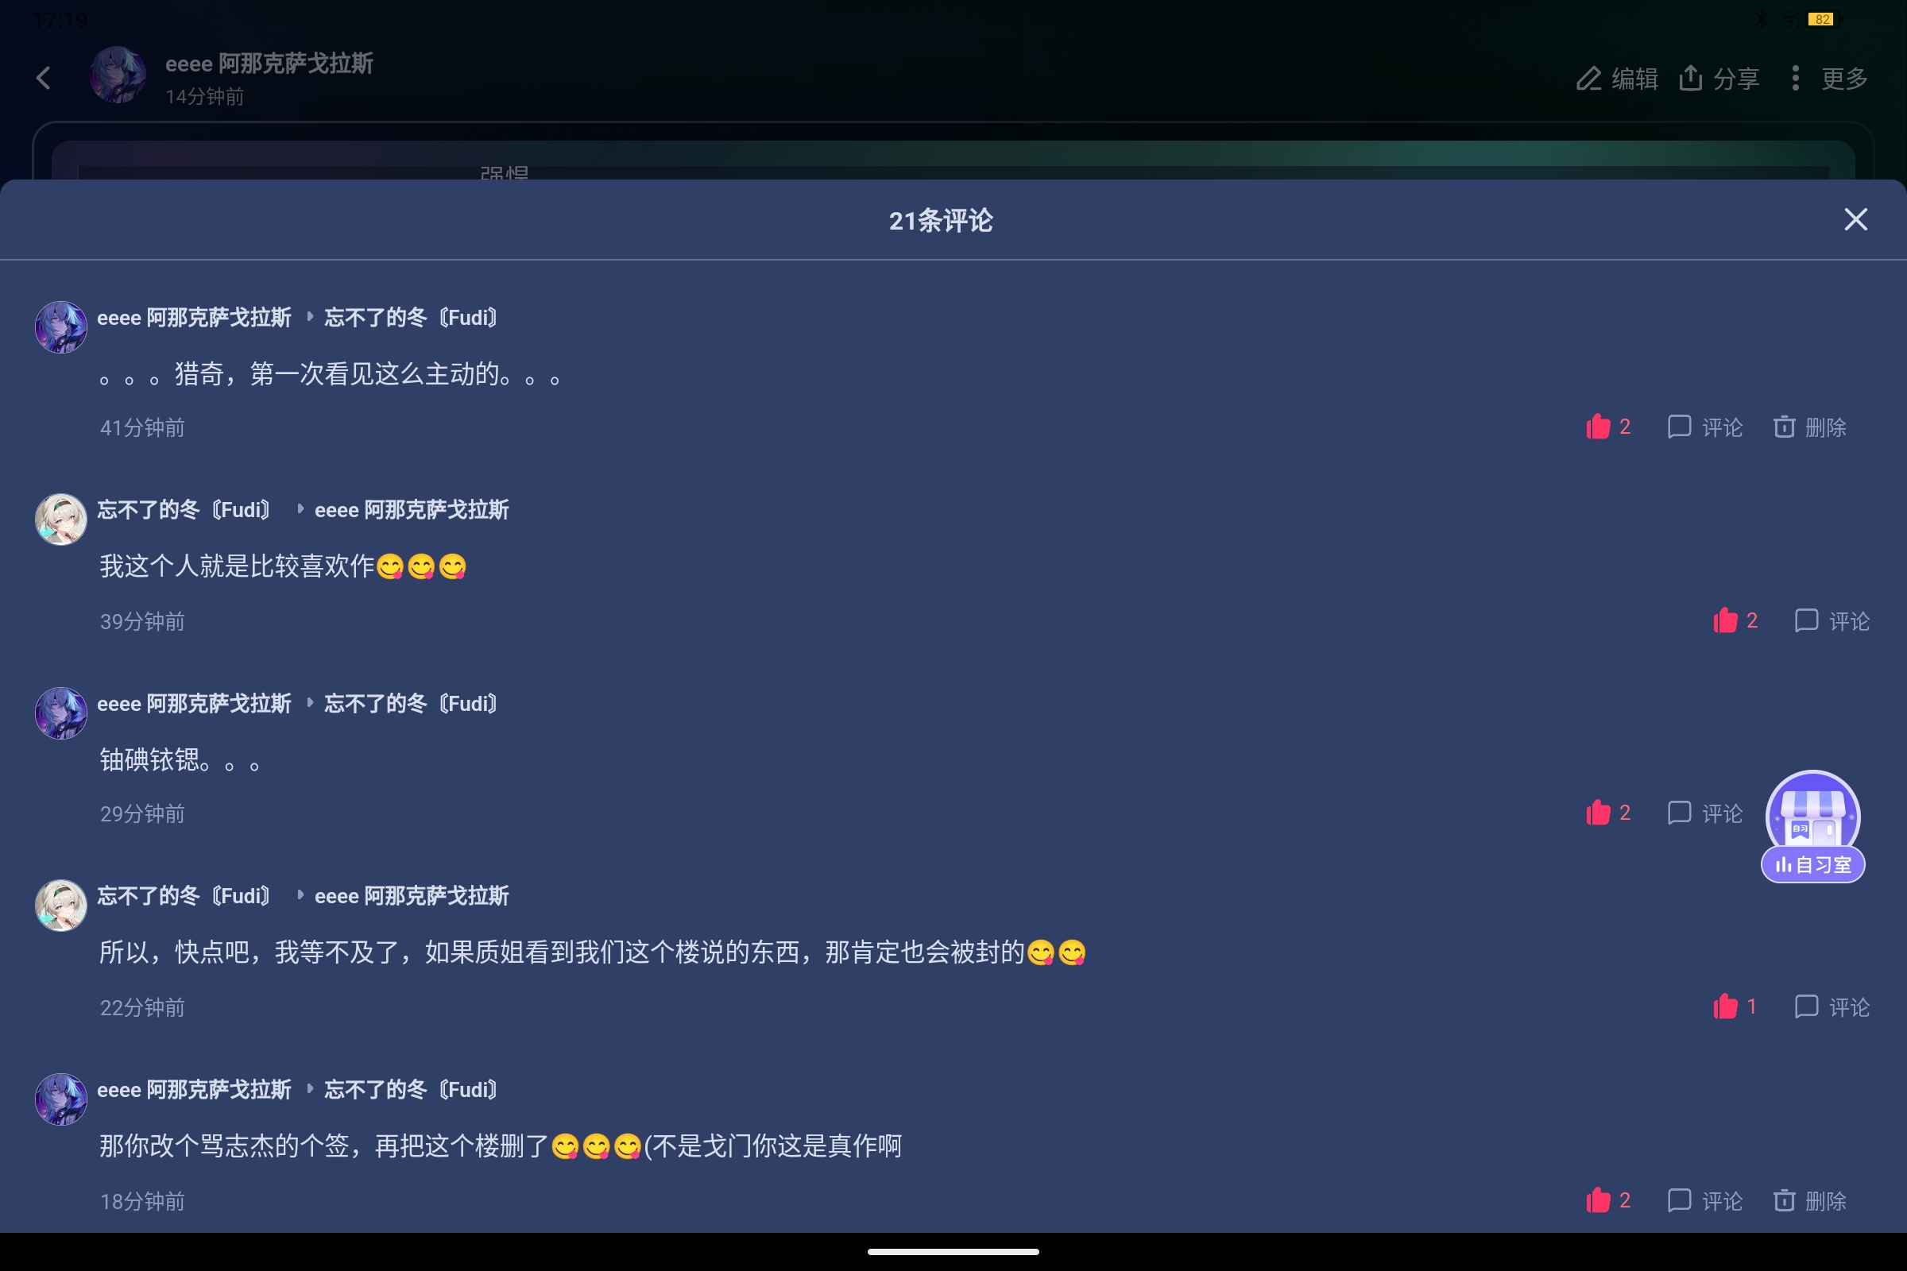Open the post author avatar in header
Viewport: 1907px width, 1271px height.
(x=118, y=75)
